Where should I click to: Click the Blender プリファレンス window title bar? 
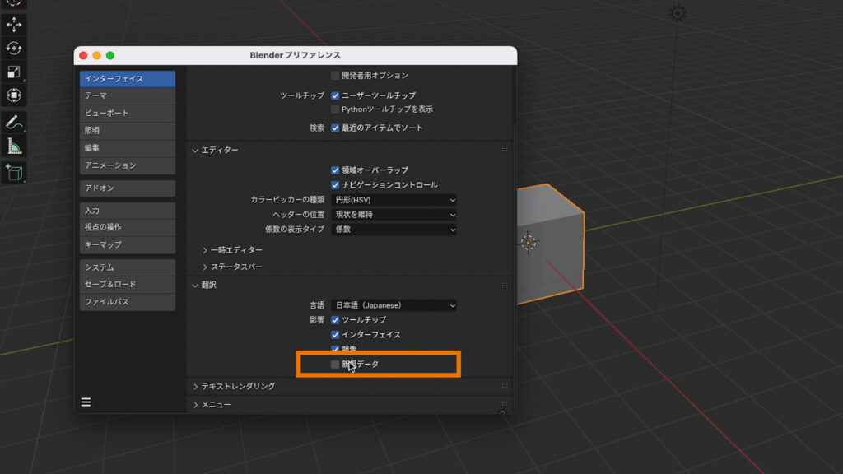pos(296,55)
